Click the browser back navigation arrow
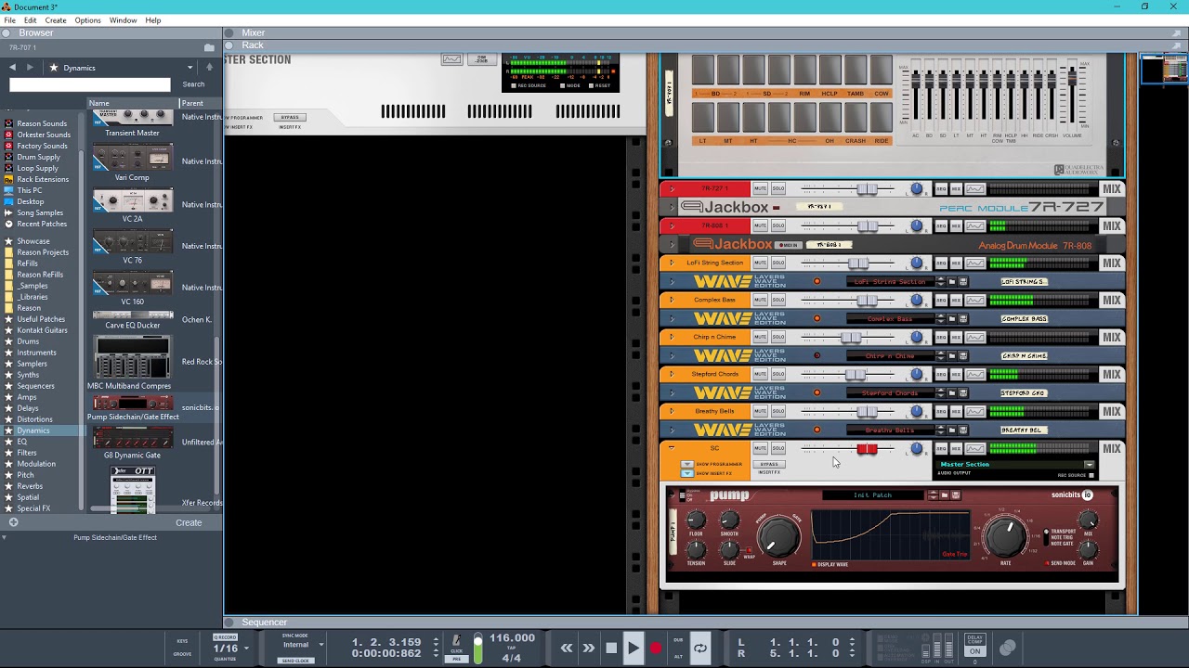This screenshot has height=668, width=1189. click(12, 68)
